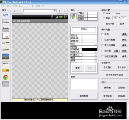The image size is (129, 120).
Task: Open the 粗体 dropdown
Action: click(95, 58)
